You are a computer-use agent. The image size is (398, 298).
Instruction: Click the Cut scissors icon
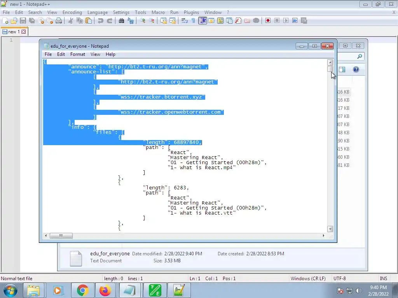click(71, 21)
